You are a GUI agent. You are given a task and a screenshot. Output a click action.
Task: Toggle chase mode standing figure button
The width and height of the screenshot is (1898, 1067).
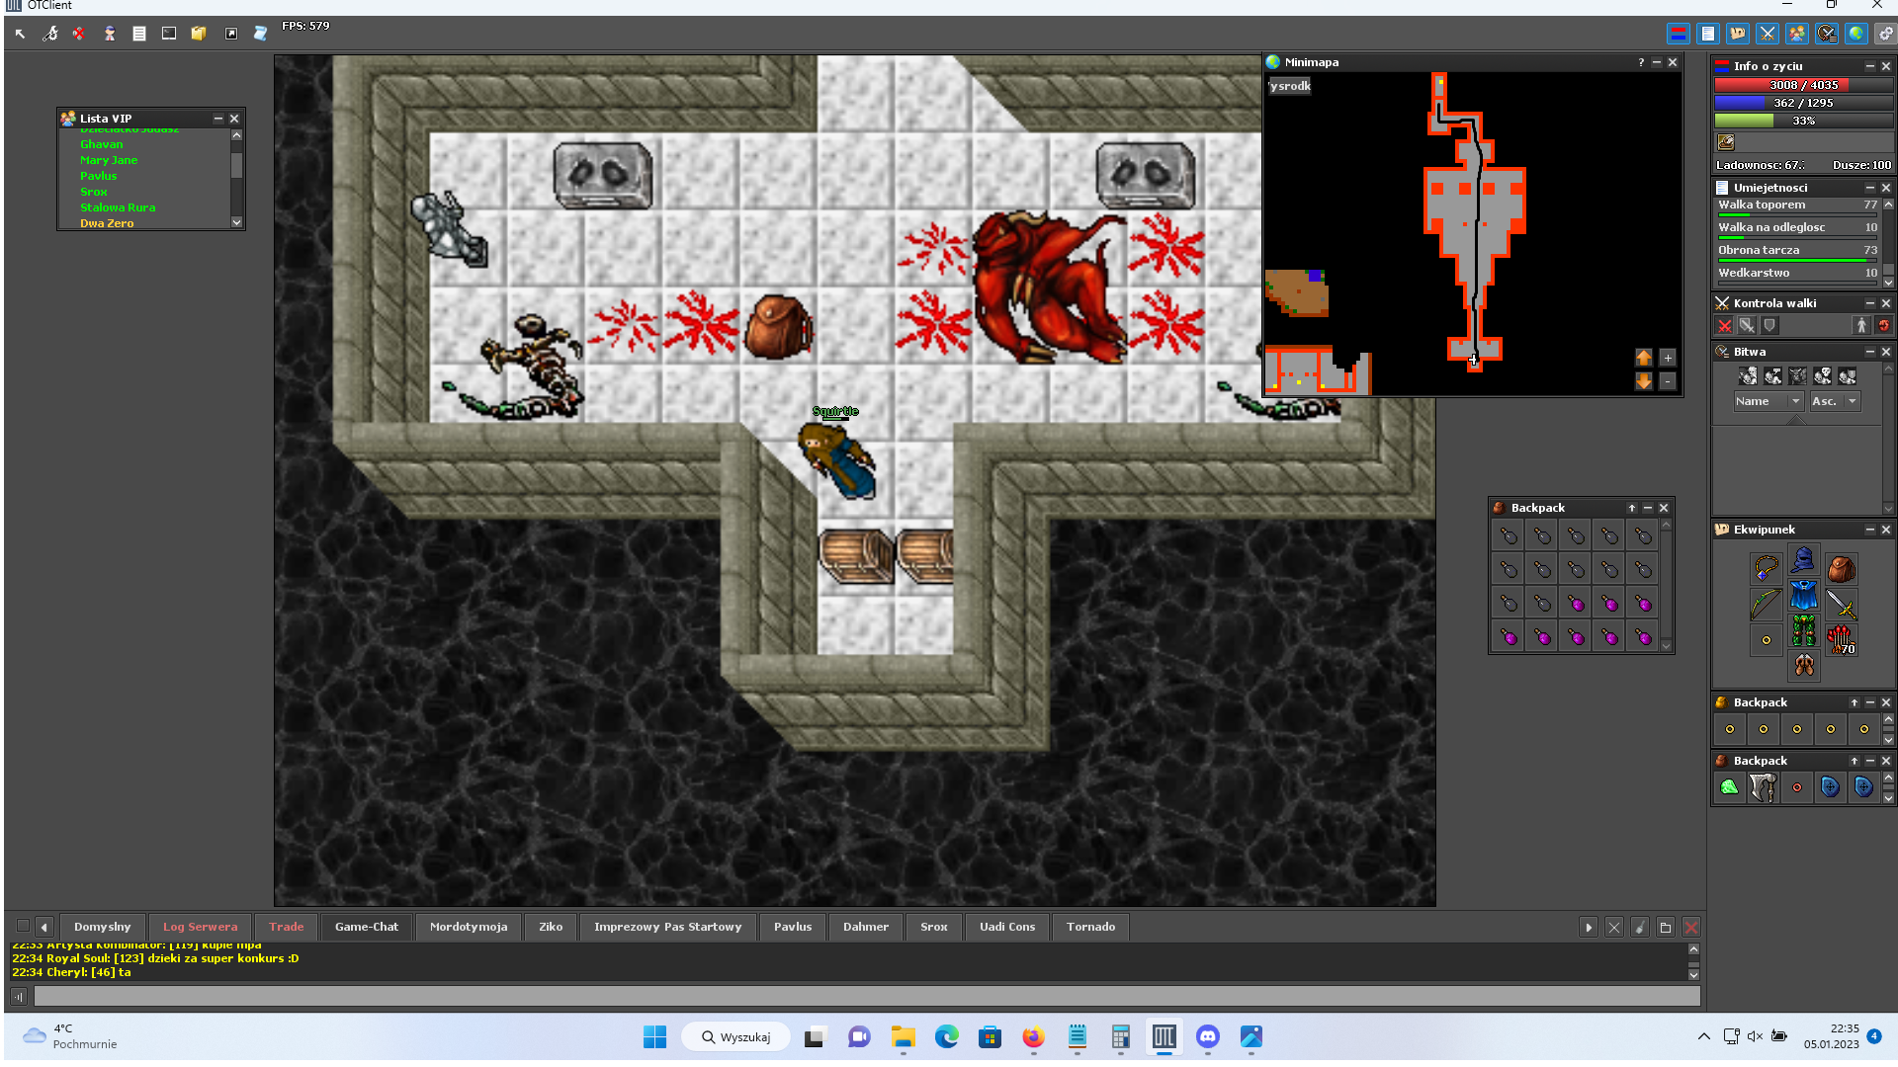pos(1861,325)
